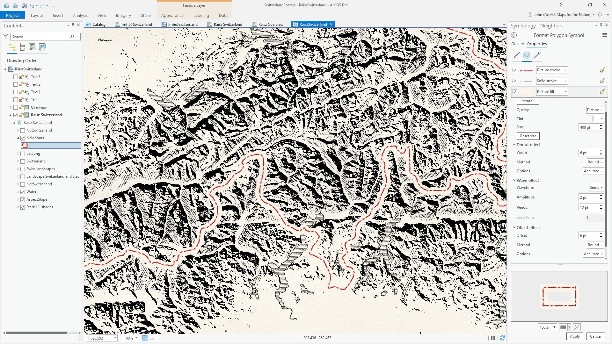The width and height of the screenshot is (612, 344).
Task: Click the Apply button
Action: (x=574, y=336)
